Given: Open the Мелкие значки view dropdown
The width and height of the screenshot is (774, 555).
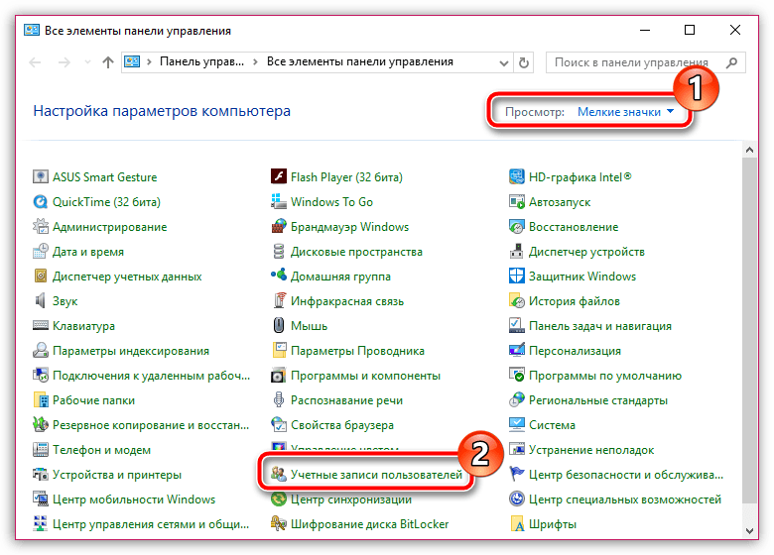Looking at the screenshot, I should (625, 112).
